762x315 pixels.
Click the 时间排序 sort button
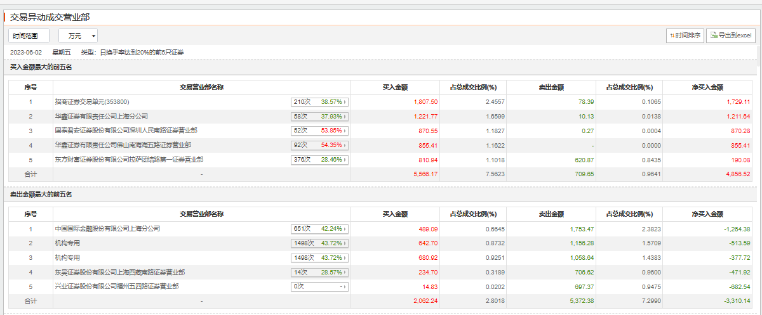[685, 35]
